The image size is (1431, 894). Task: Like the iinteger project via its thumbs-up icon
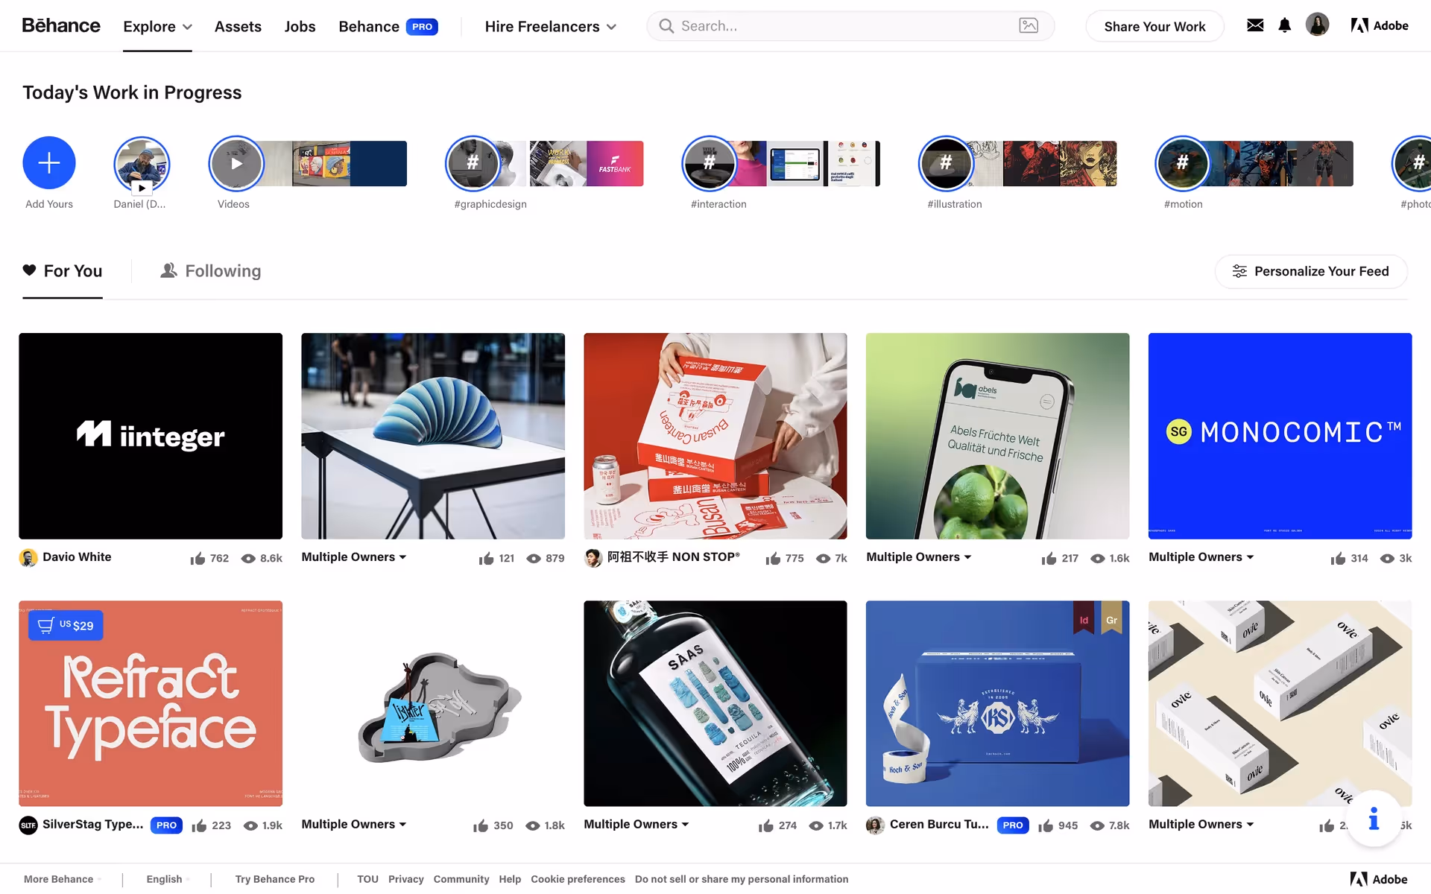[x=198, y=558]
